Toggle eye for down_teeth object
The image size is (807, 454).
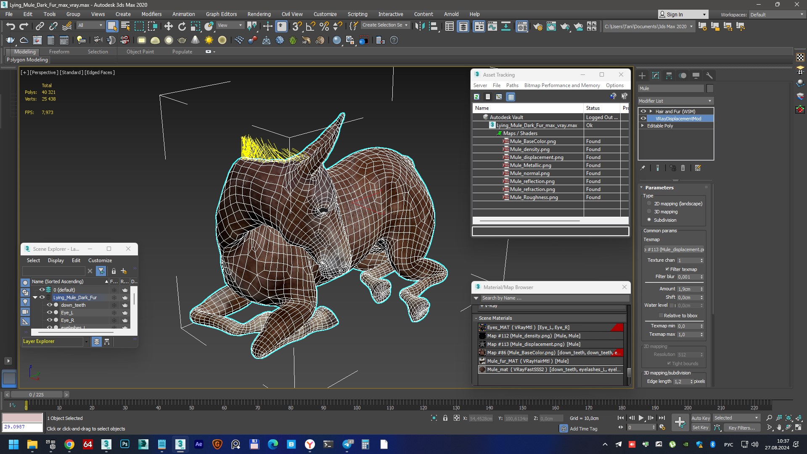click(x=49, y=305)
